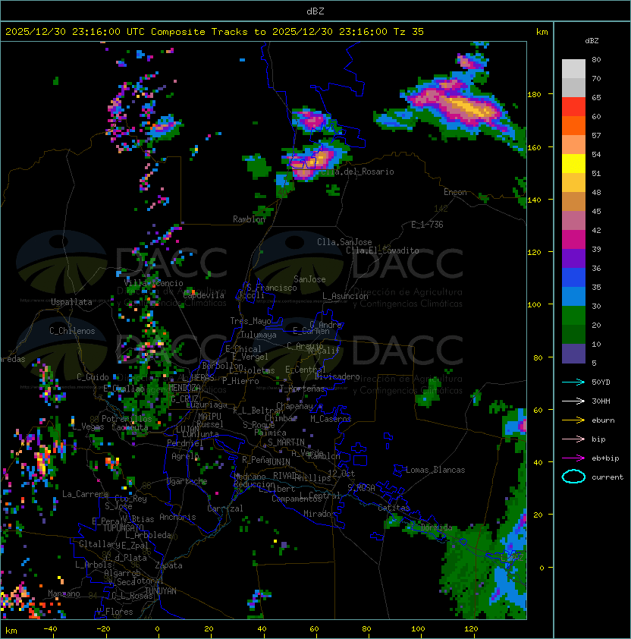This screenshot has height=639, width=631.
Task: Click the LUJAN label on the map
Action: tap(187, 430)
